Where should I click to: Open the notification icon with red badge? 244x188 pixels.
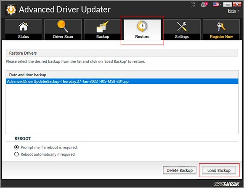(204, 4)
